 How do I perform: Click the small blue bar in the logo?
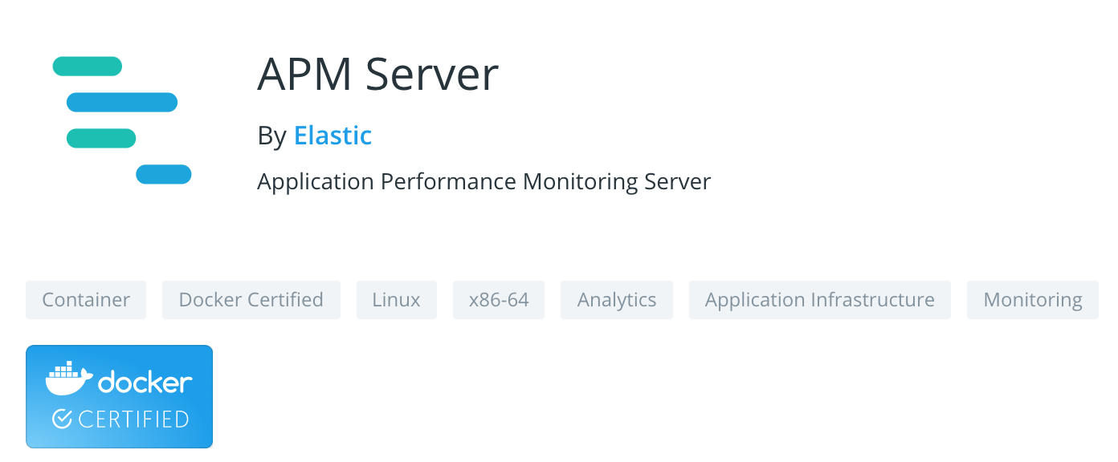coord(165,174)
